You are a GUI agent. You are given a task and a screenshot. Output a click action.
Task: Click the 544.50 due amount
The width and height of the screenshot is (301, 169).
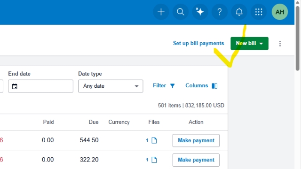tap(89, 140)
